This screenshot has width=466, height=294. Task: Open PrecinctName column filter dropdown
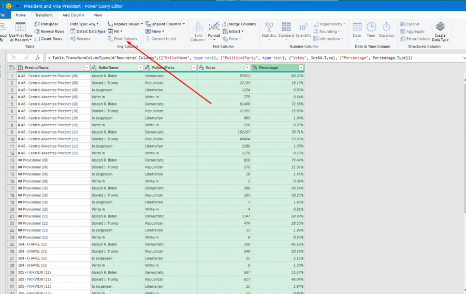point(87,68)
